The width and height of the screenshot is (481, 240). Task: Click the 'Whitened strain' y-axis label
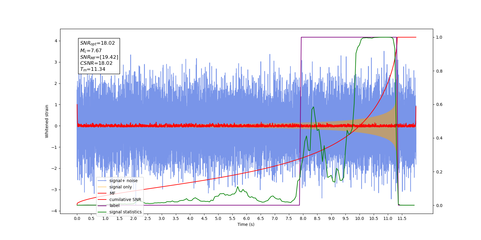point(47,121)
